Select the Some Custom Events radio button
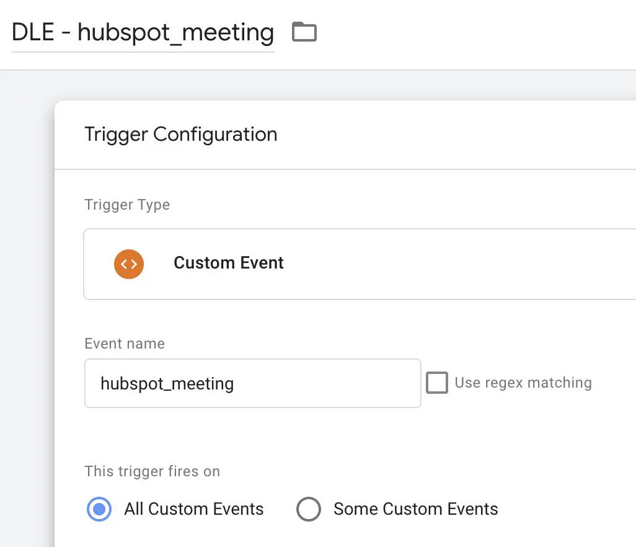 click(309, 509)
